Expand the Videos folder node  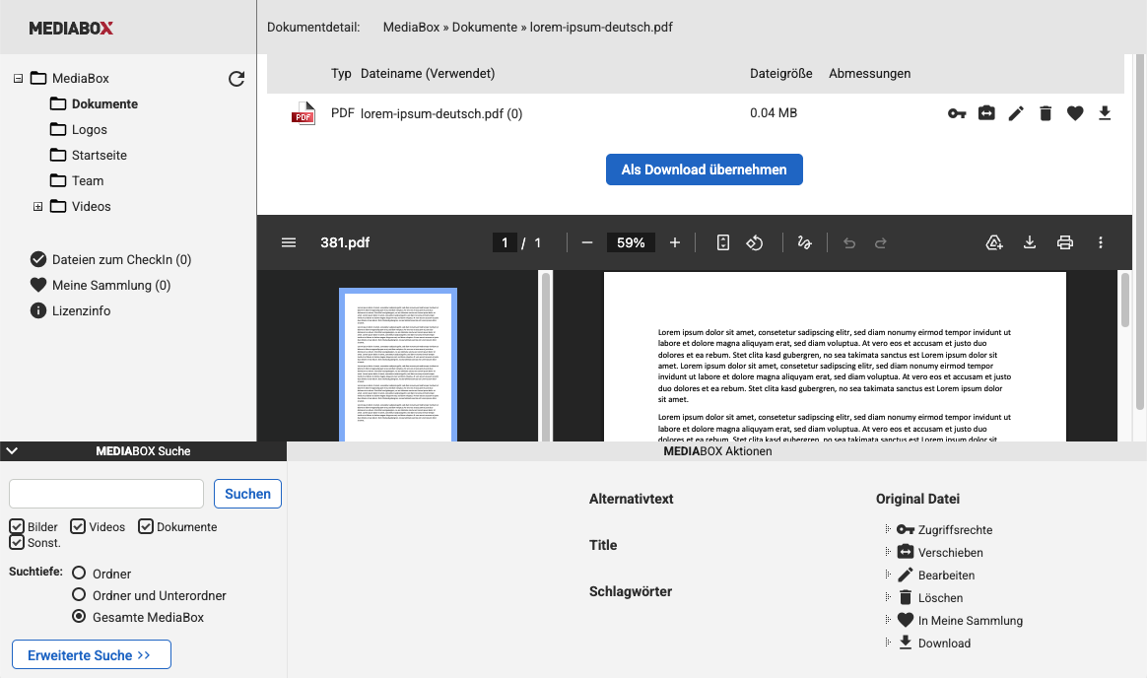click(38, 207)
